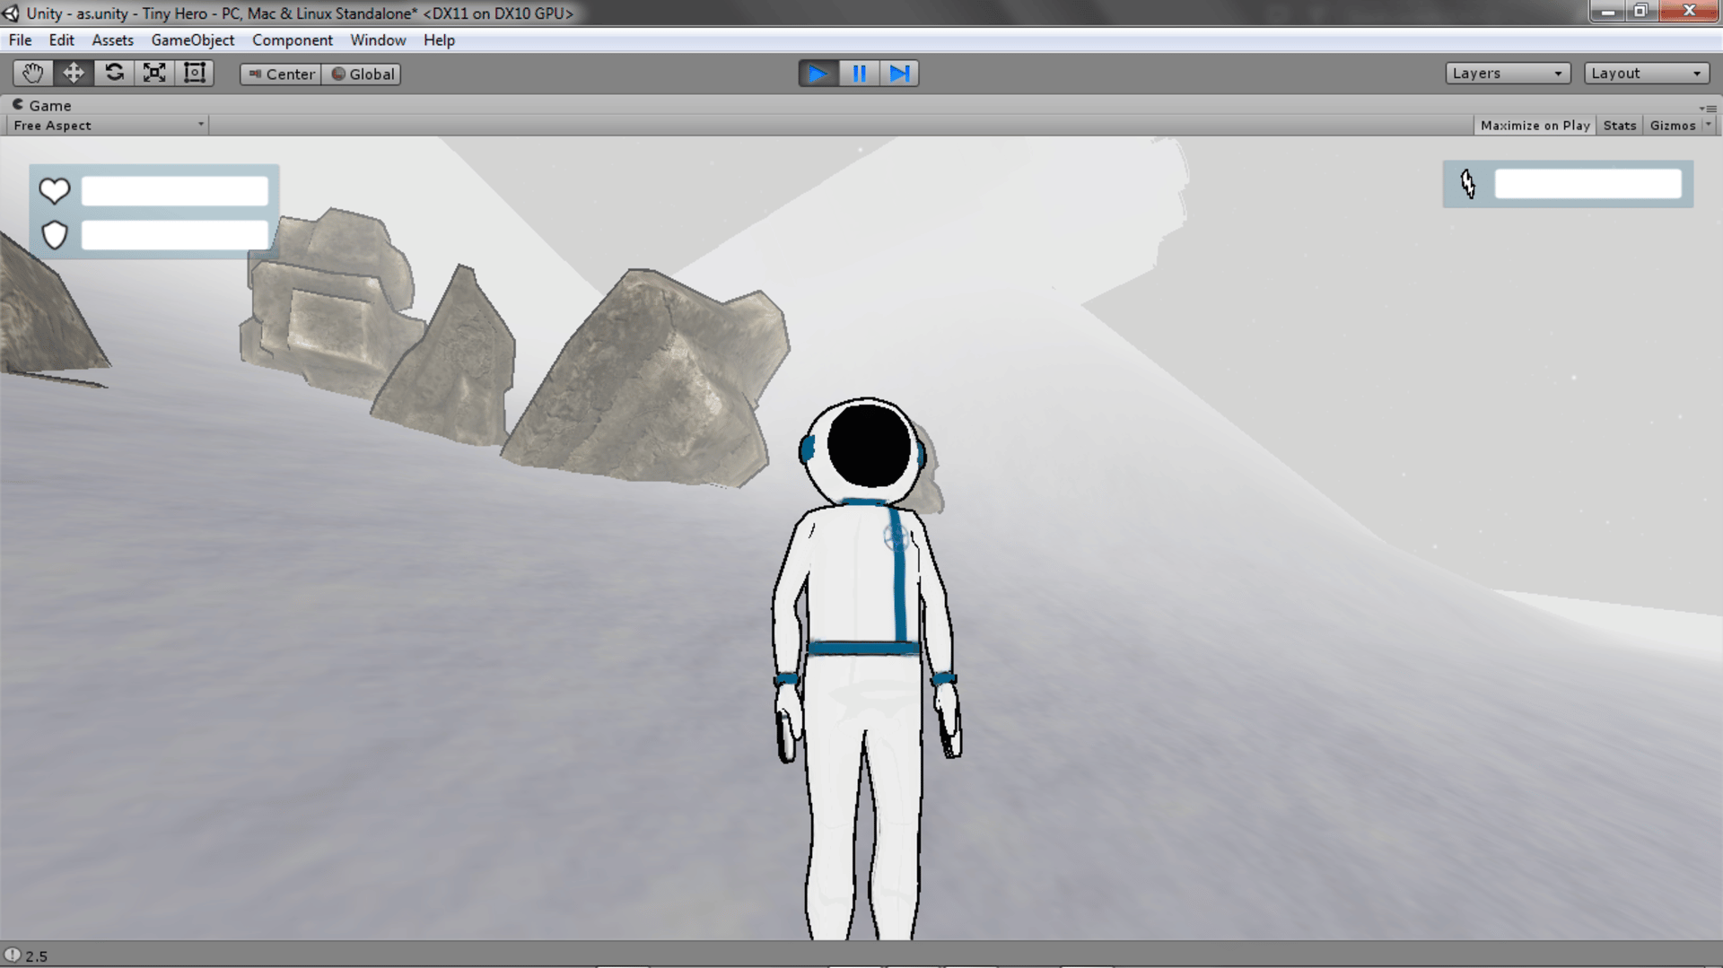Image resolution: width=1723 pixels, height=968 pixels.
Task: Select the Move tool
Action: (74, 74)
